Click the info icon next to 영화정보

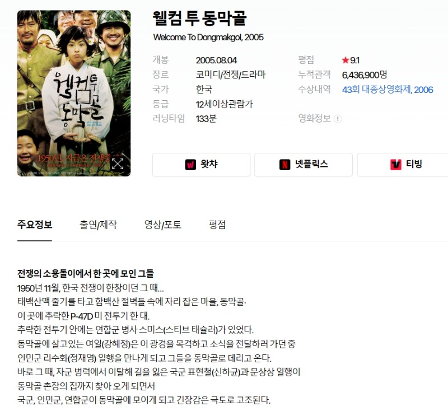pos(338,119)
